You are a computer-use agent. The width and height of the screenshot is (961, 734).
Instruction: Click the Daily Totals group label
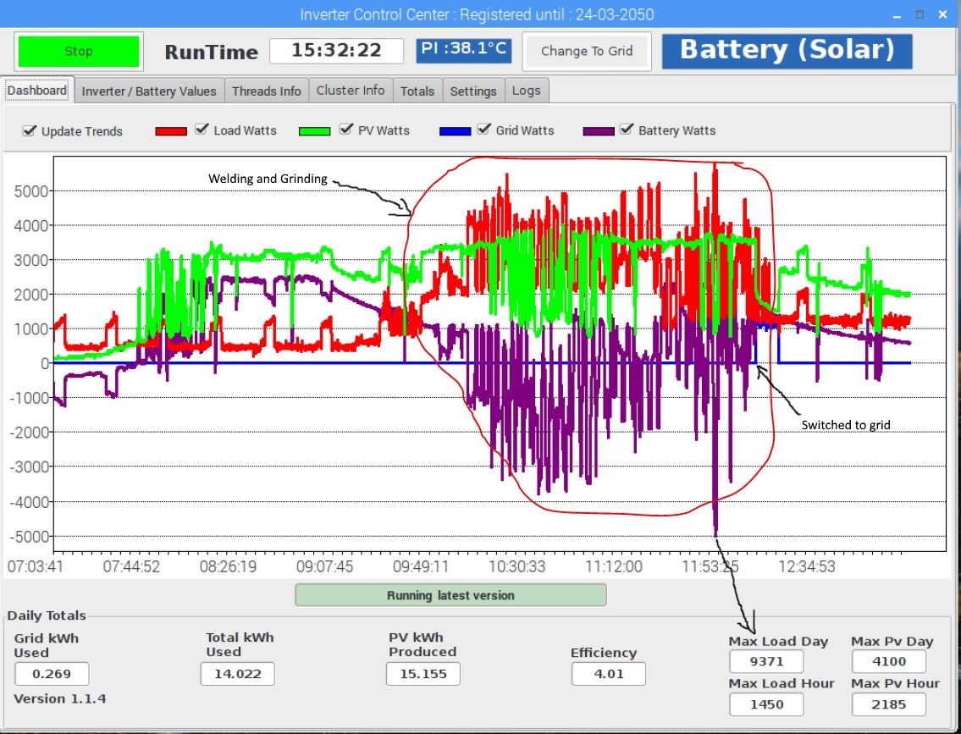tap(47, 615)
